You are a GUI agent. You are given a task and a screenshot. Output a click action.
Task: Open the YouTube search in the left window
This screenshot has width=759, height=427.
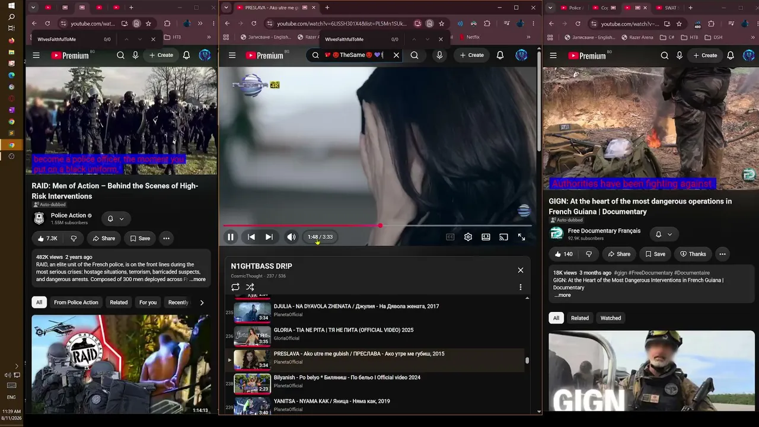pos(120,55)
